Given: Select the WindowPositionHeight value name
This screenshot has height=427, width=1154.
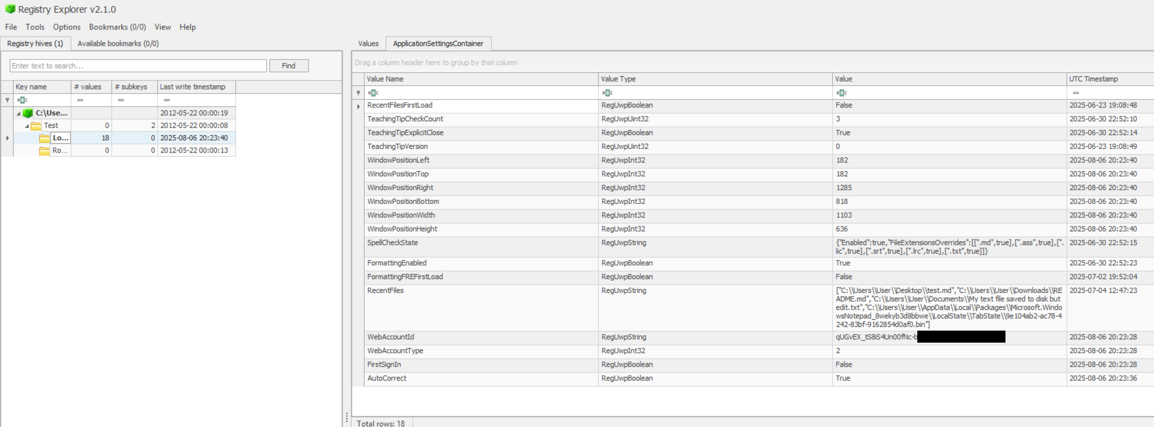Looking at the screenshot, I should point(402,229).
